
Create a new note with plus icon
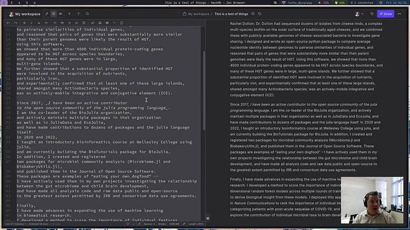(69, 14)
